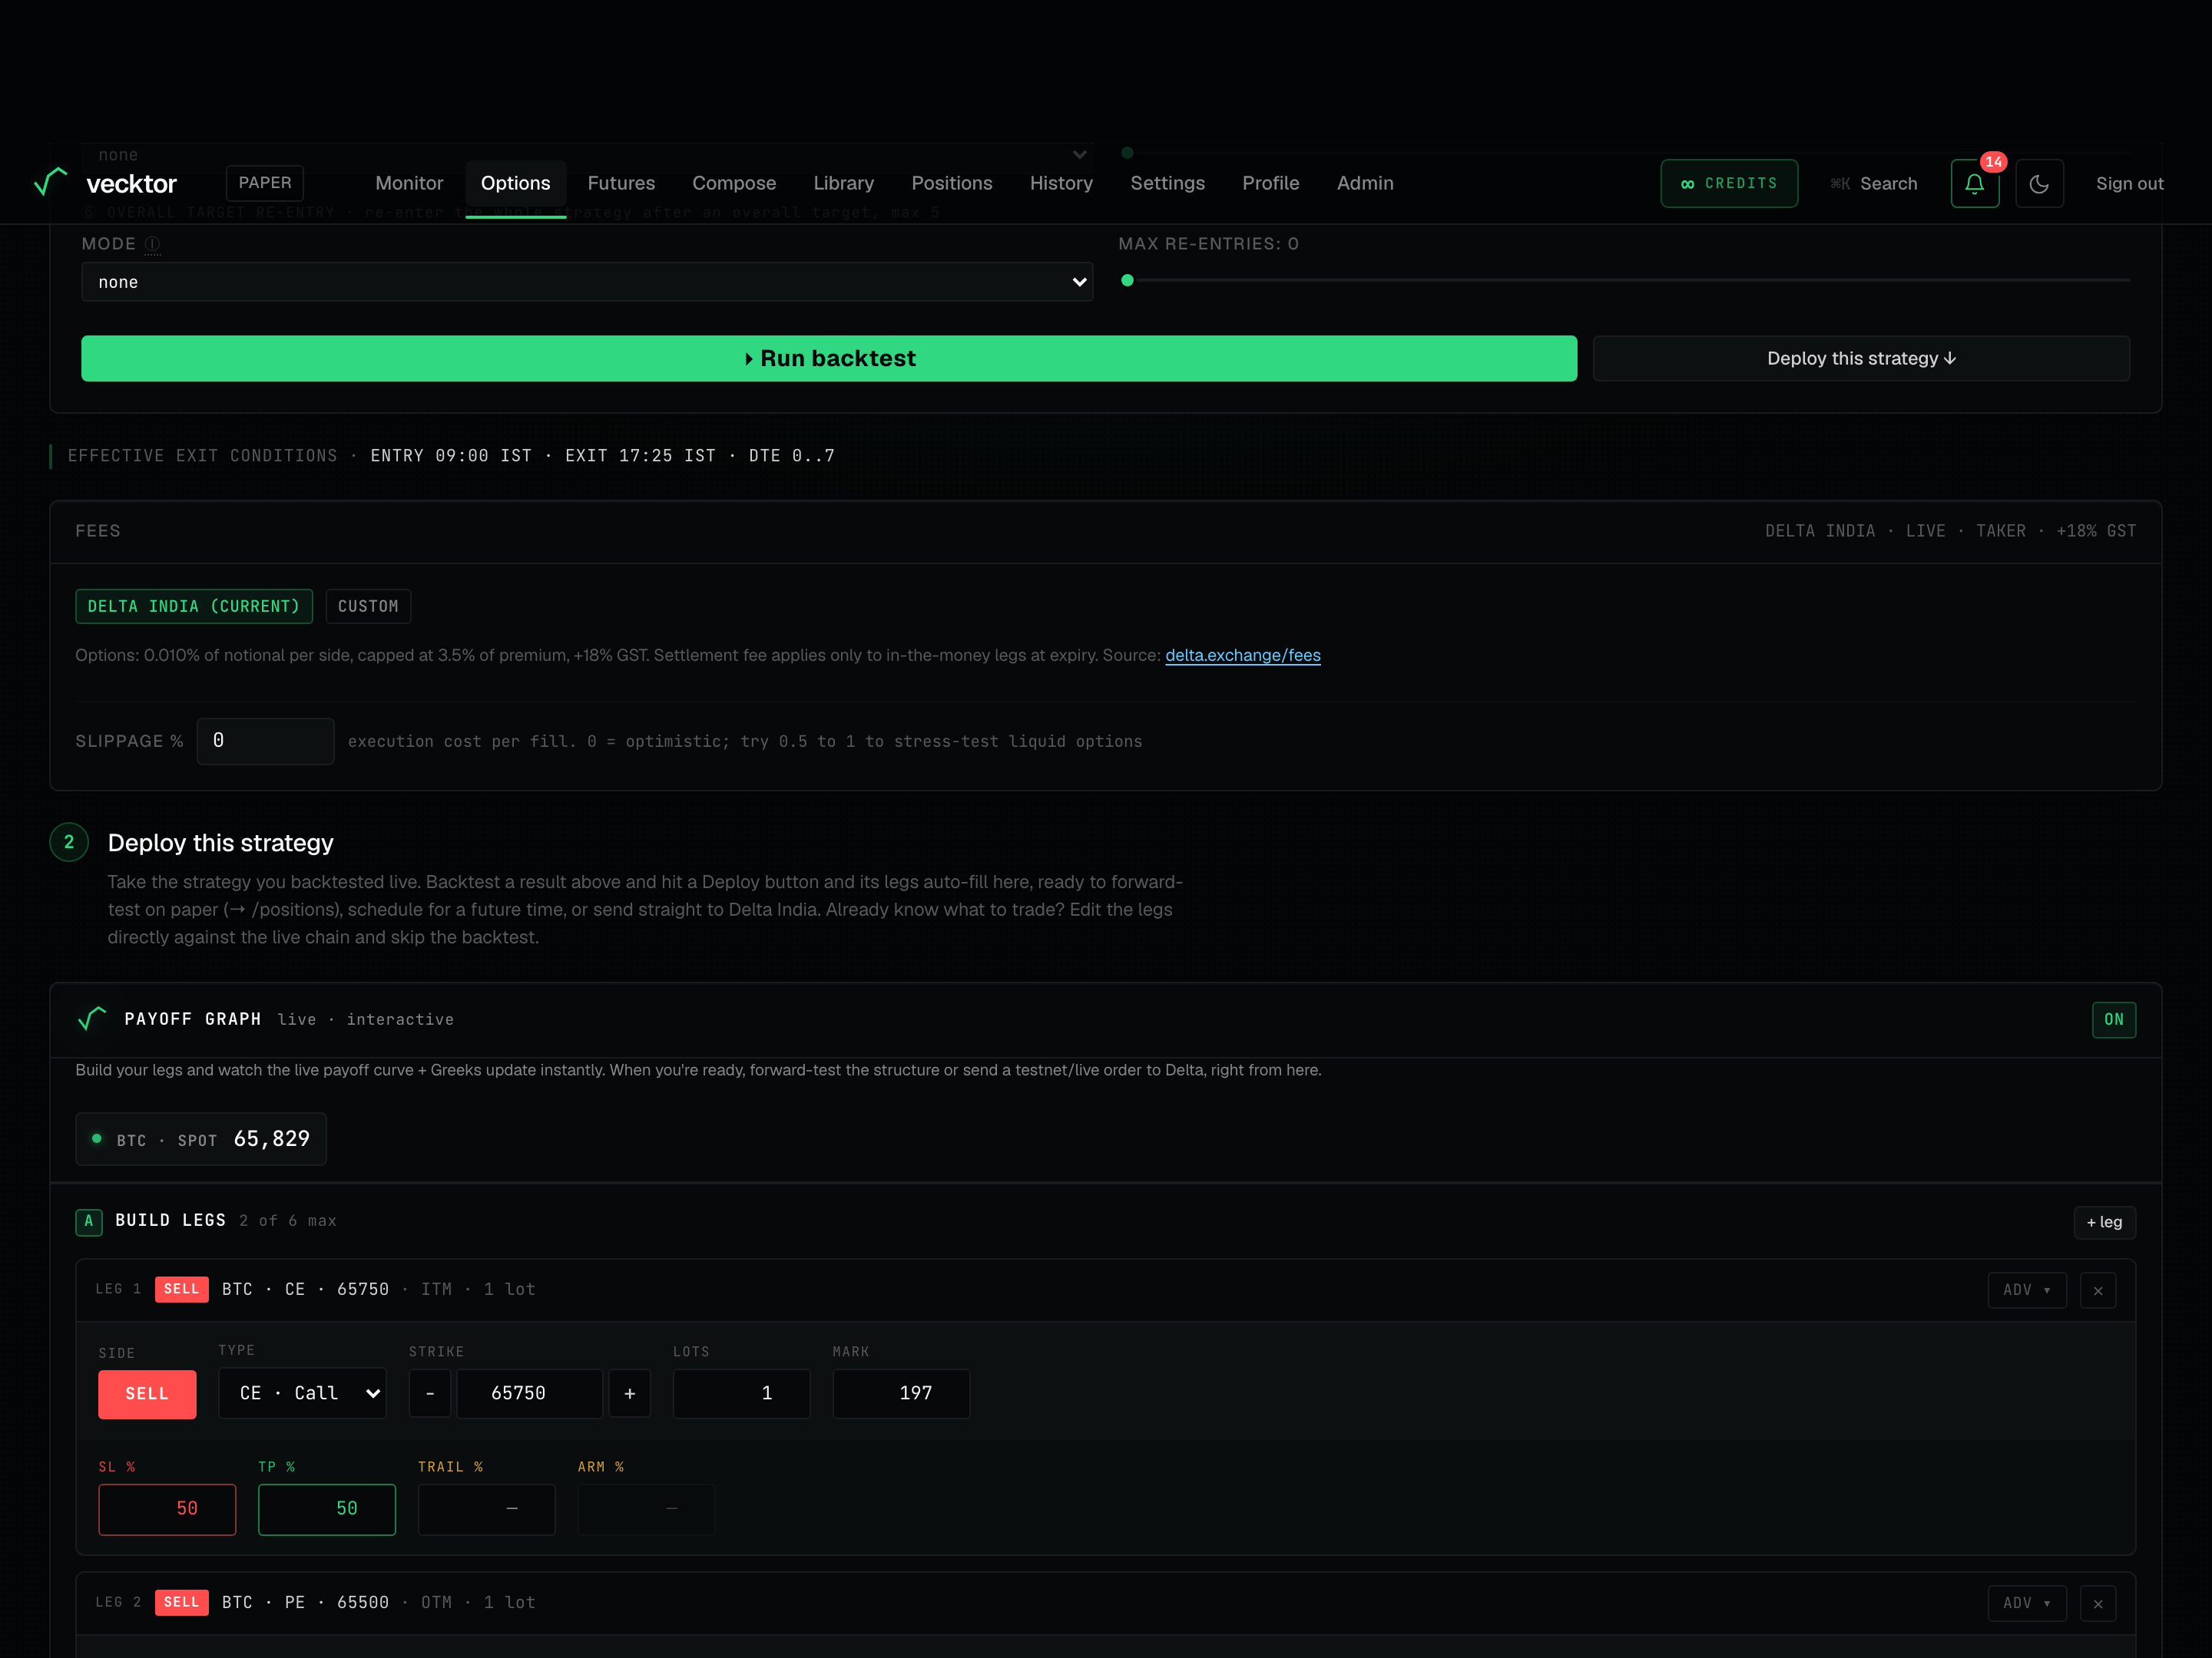Click the Build Legs A badge

coord(89,1221)
